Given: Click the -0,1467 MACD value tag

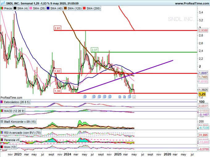Looking at the screenshot, I should pyautogui.click(x=204, y=115).
